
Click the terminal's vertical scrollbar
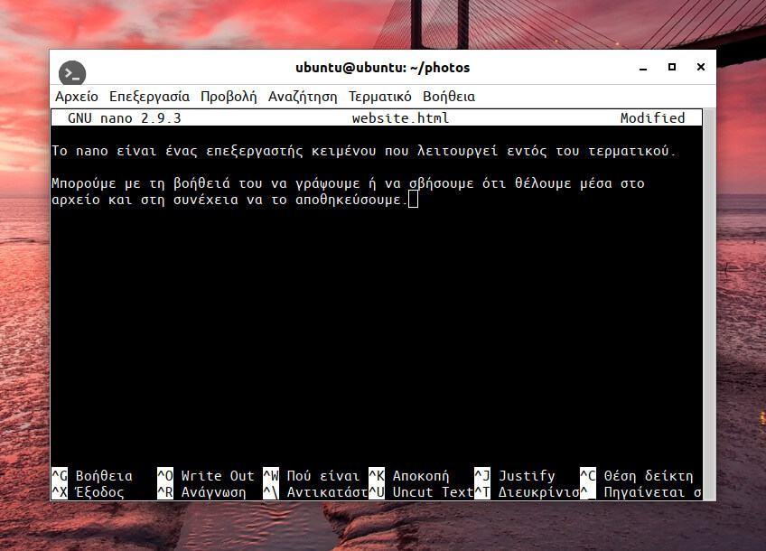pos(709,304)
